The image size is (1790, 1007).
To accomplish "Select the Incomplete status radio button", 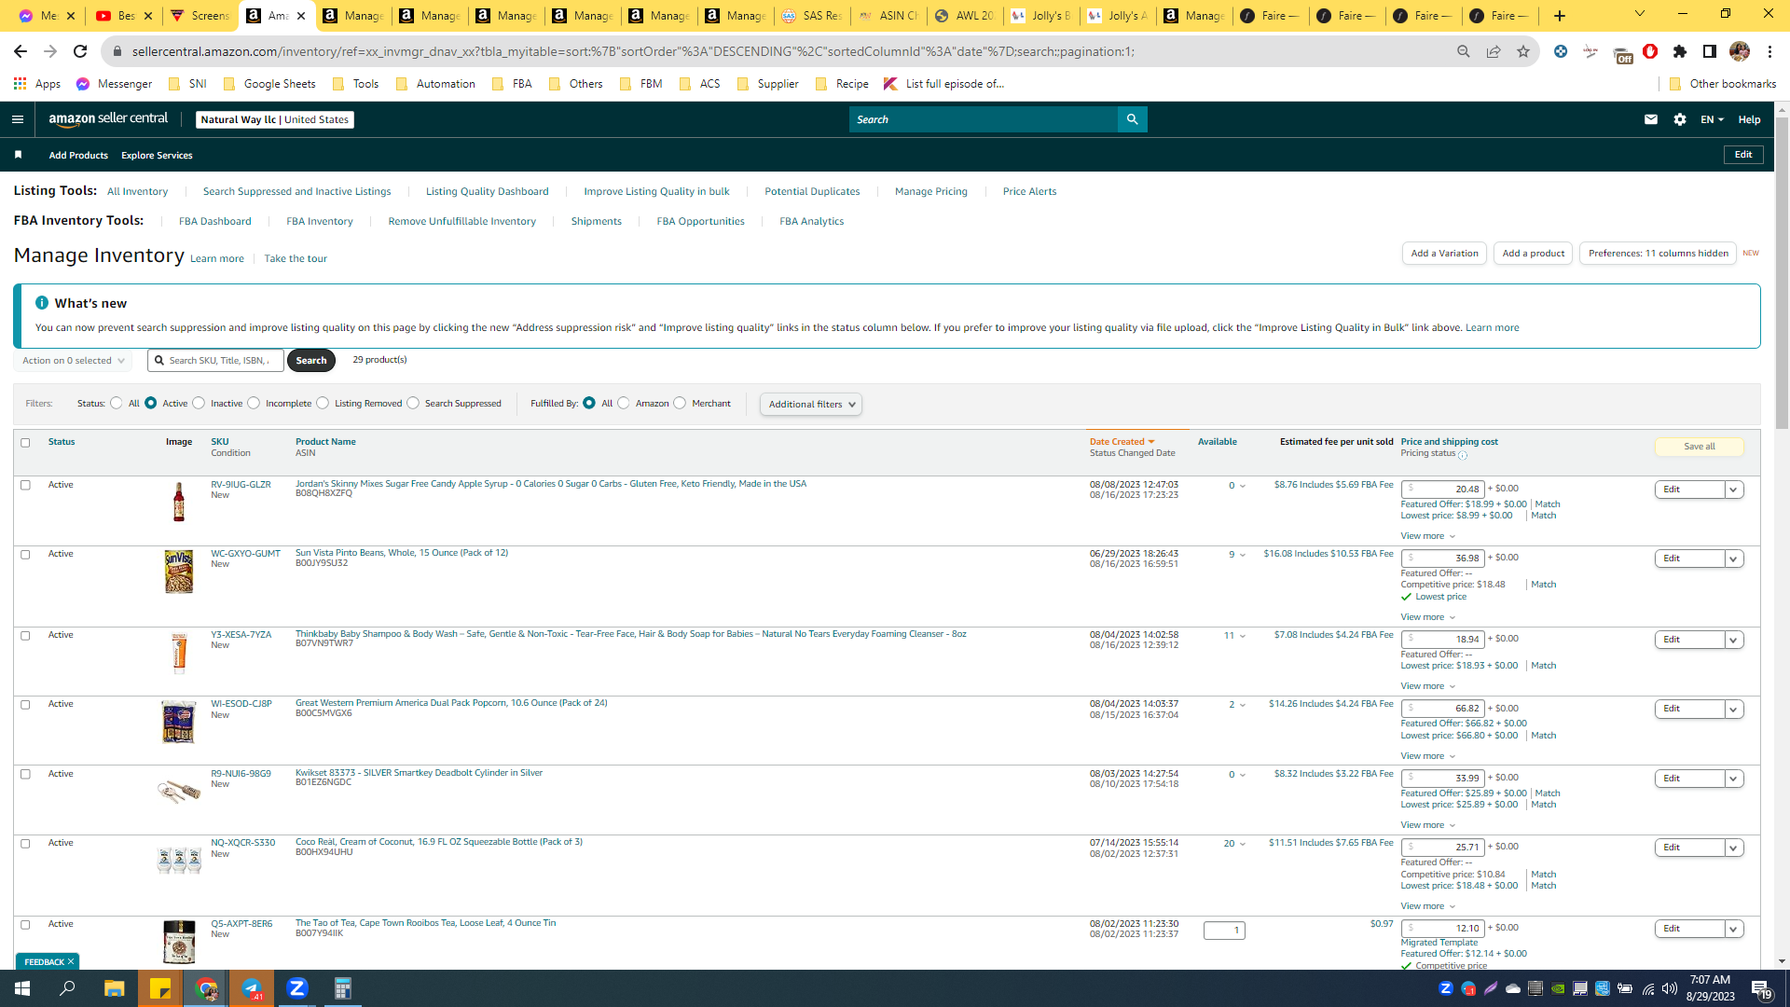I will [x=254, y=404].
